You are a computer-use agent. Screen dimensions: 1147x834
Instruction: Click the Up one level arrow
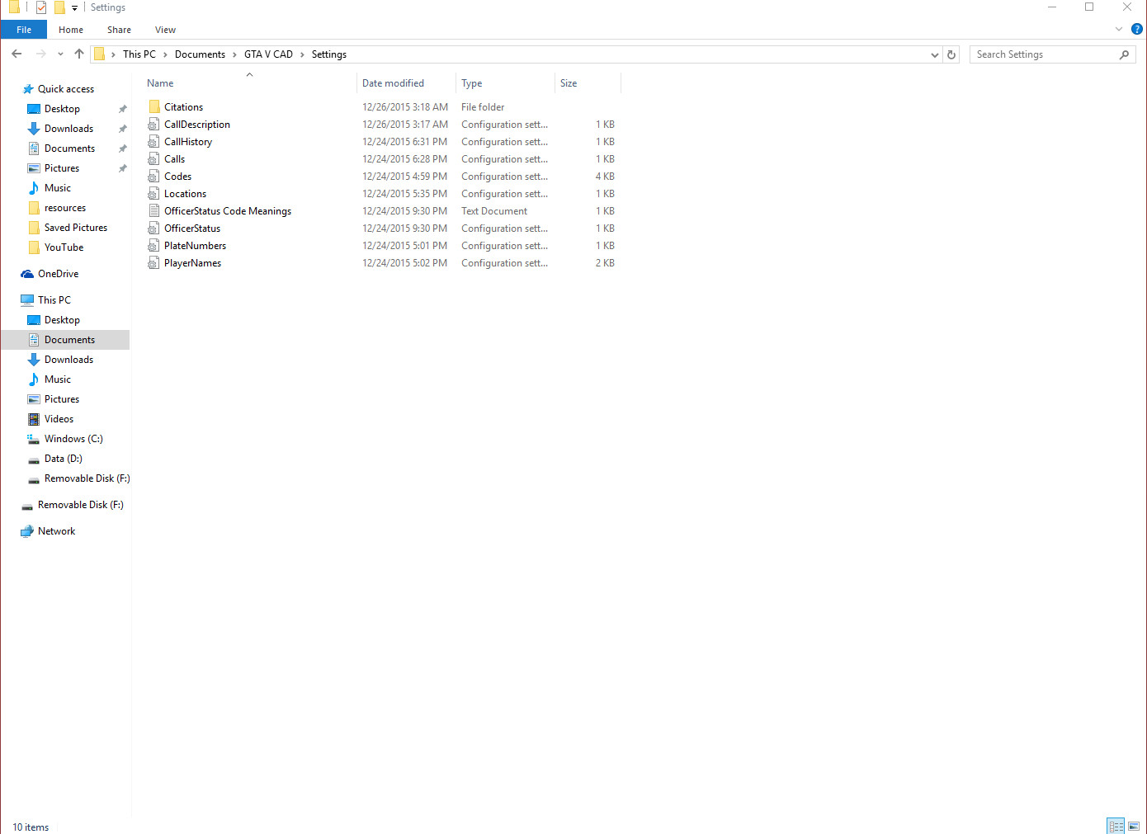[79, 54]
